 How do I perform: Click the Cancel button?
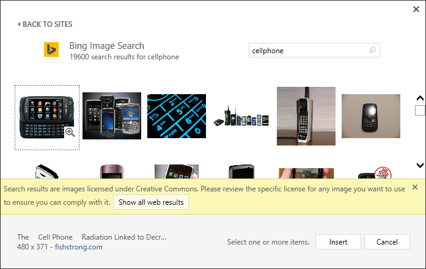[x=386, y=241]
